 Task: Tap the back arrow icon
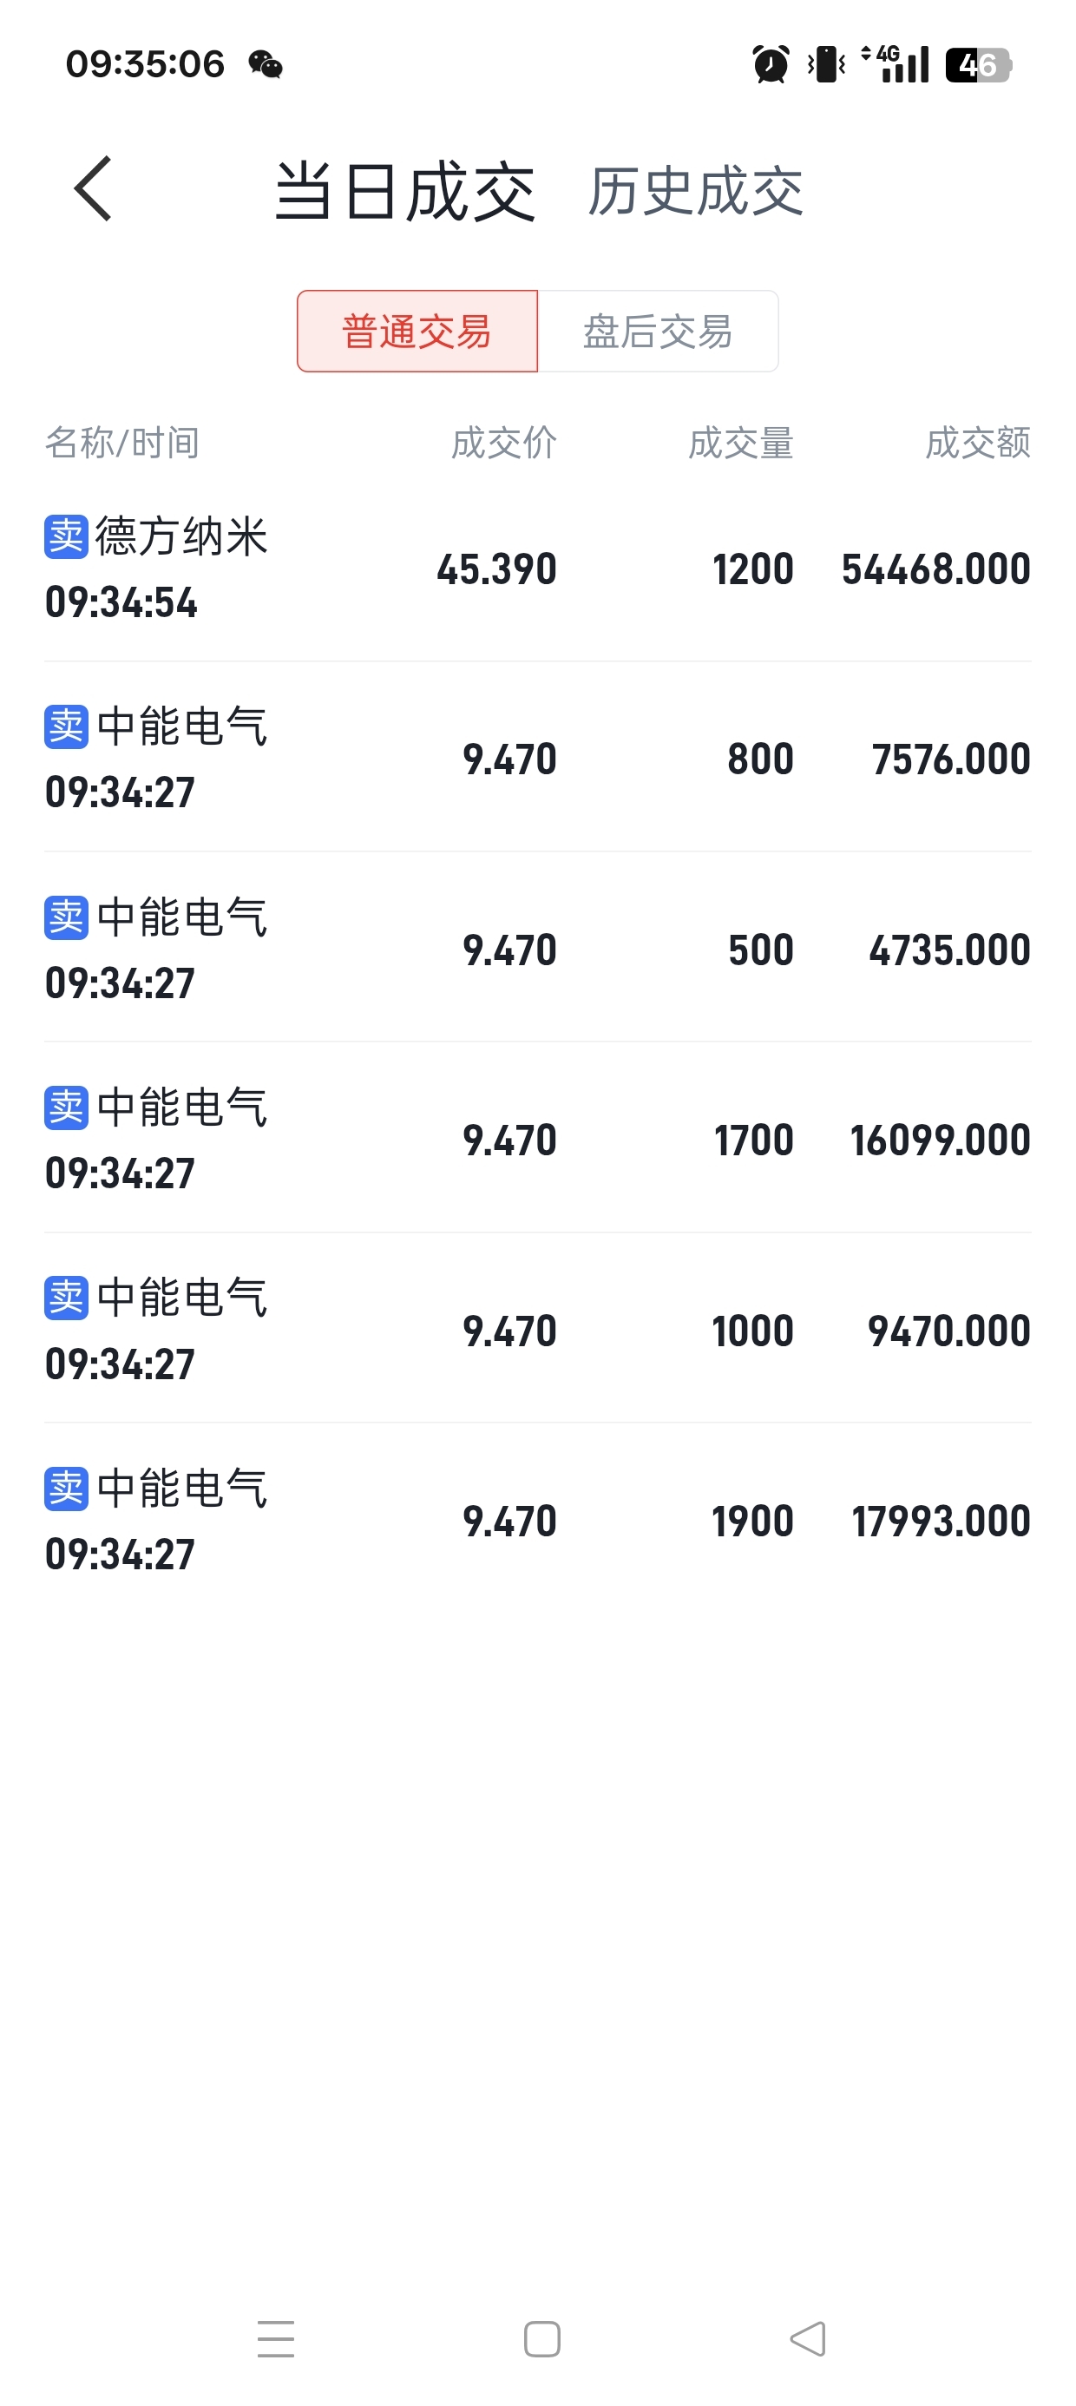point(94,189)
